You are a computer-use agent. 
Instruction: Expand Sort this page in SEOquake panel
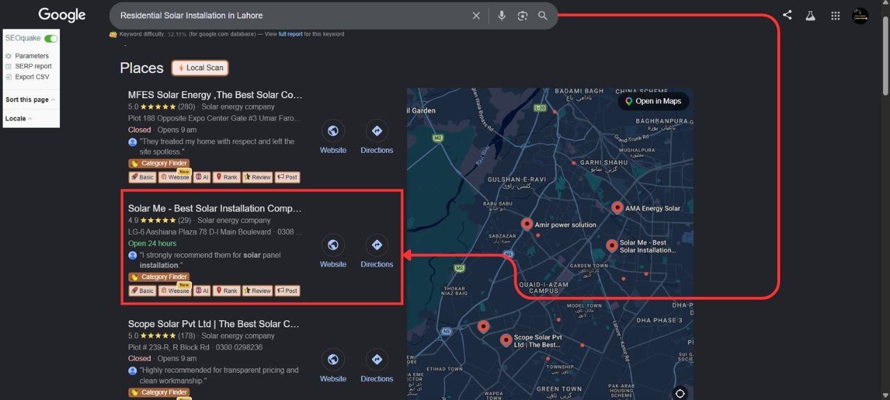pyautogui.click(x=31, y=99)
